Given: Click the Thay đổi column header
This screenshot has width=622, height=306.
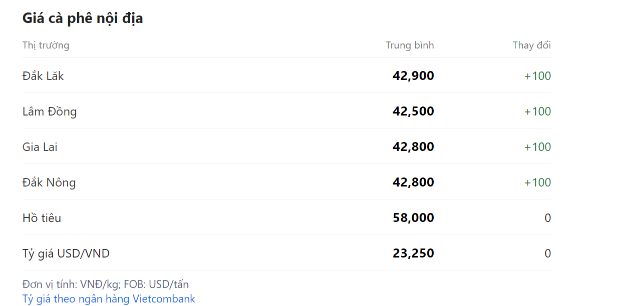Looking at the screenshot, I should click(531, 45).
